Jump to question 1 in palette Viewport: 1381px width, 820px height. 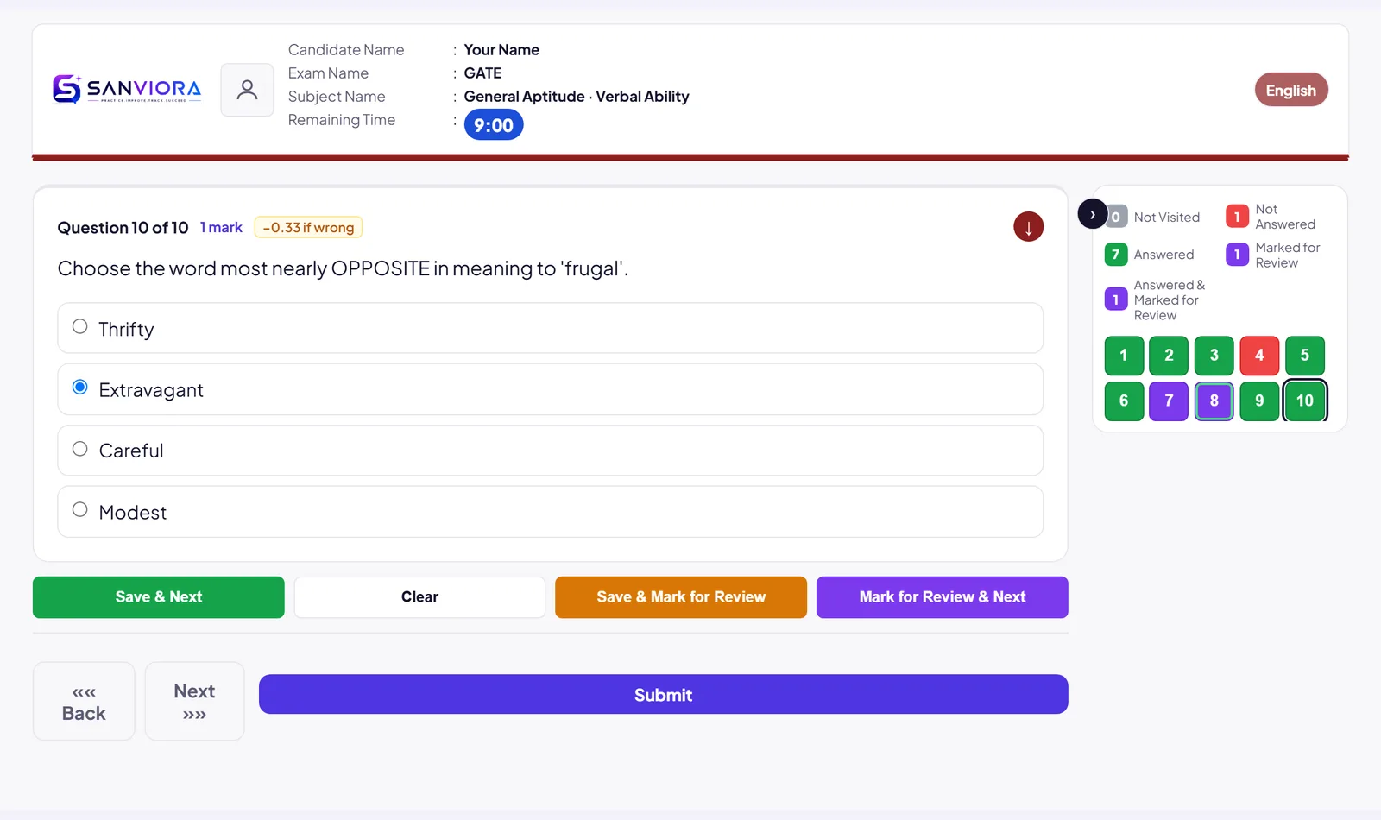(1124, 356)
